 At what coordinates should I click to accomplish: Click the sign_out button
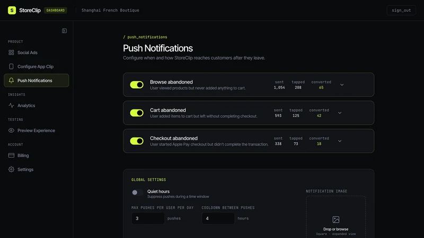401,10
